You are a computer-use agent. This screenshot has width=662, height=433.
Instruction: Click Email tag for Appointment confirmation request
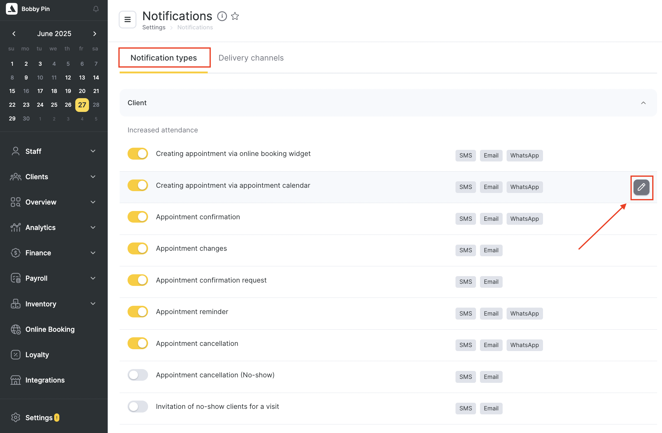(x=491, y=282)
